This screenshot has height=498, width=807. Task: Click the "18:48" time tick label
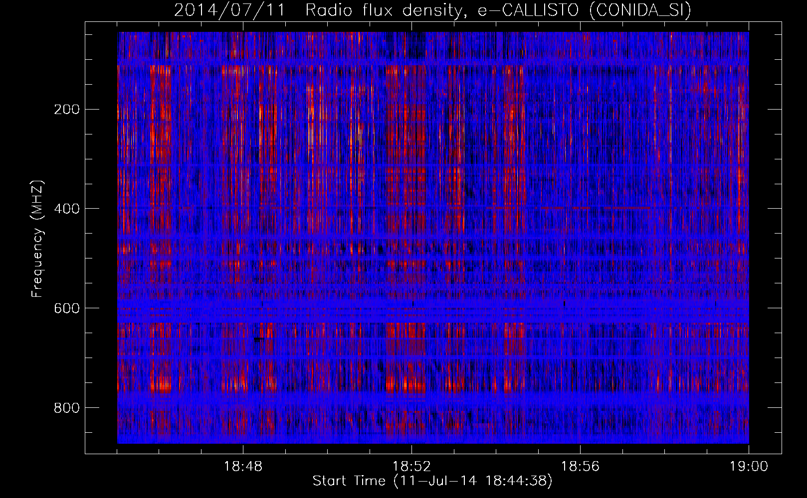point(243,467)
